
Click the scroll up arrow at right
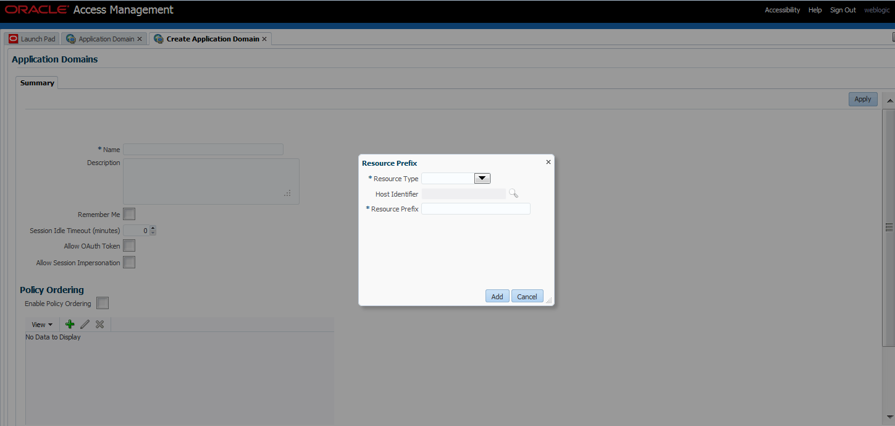point(889,100)
